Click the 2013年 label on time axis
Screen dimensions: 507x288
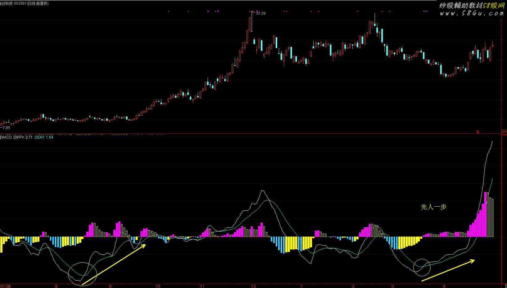(x=6, y=286)
